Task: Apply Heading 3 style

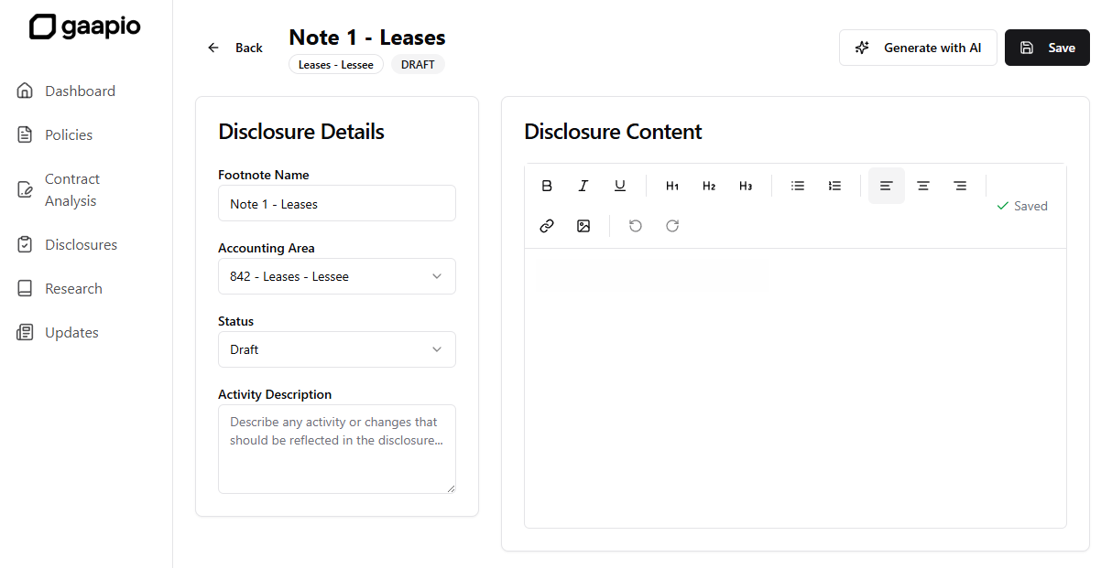Action: point(746,186)
